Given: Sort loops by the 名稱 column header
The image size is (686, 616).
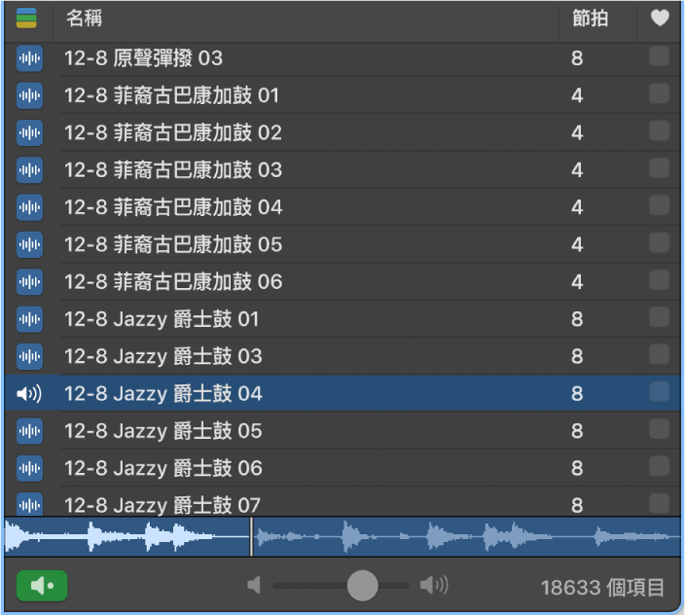Looking at the screenshot, I should (84, 18).
